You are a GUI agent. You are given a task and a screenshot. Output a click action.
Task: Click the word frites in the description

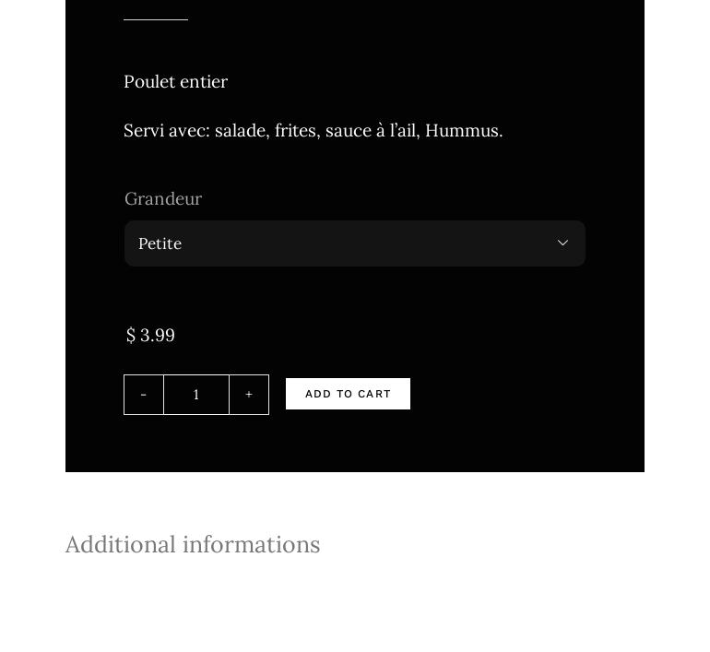296,131
